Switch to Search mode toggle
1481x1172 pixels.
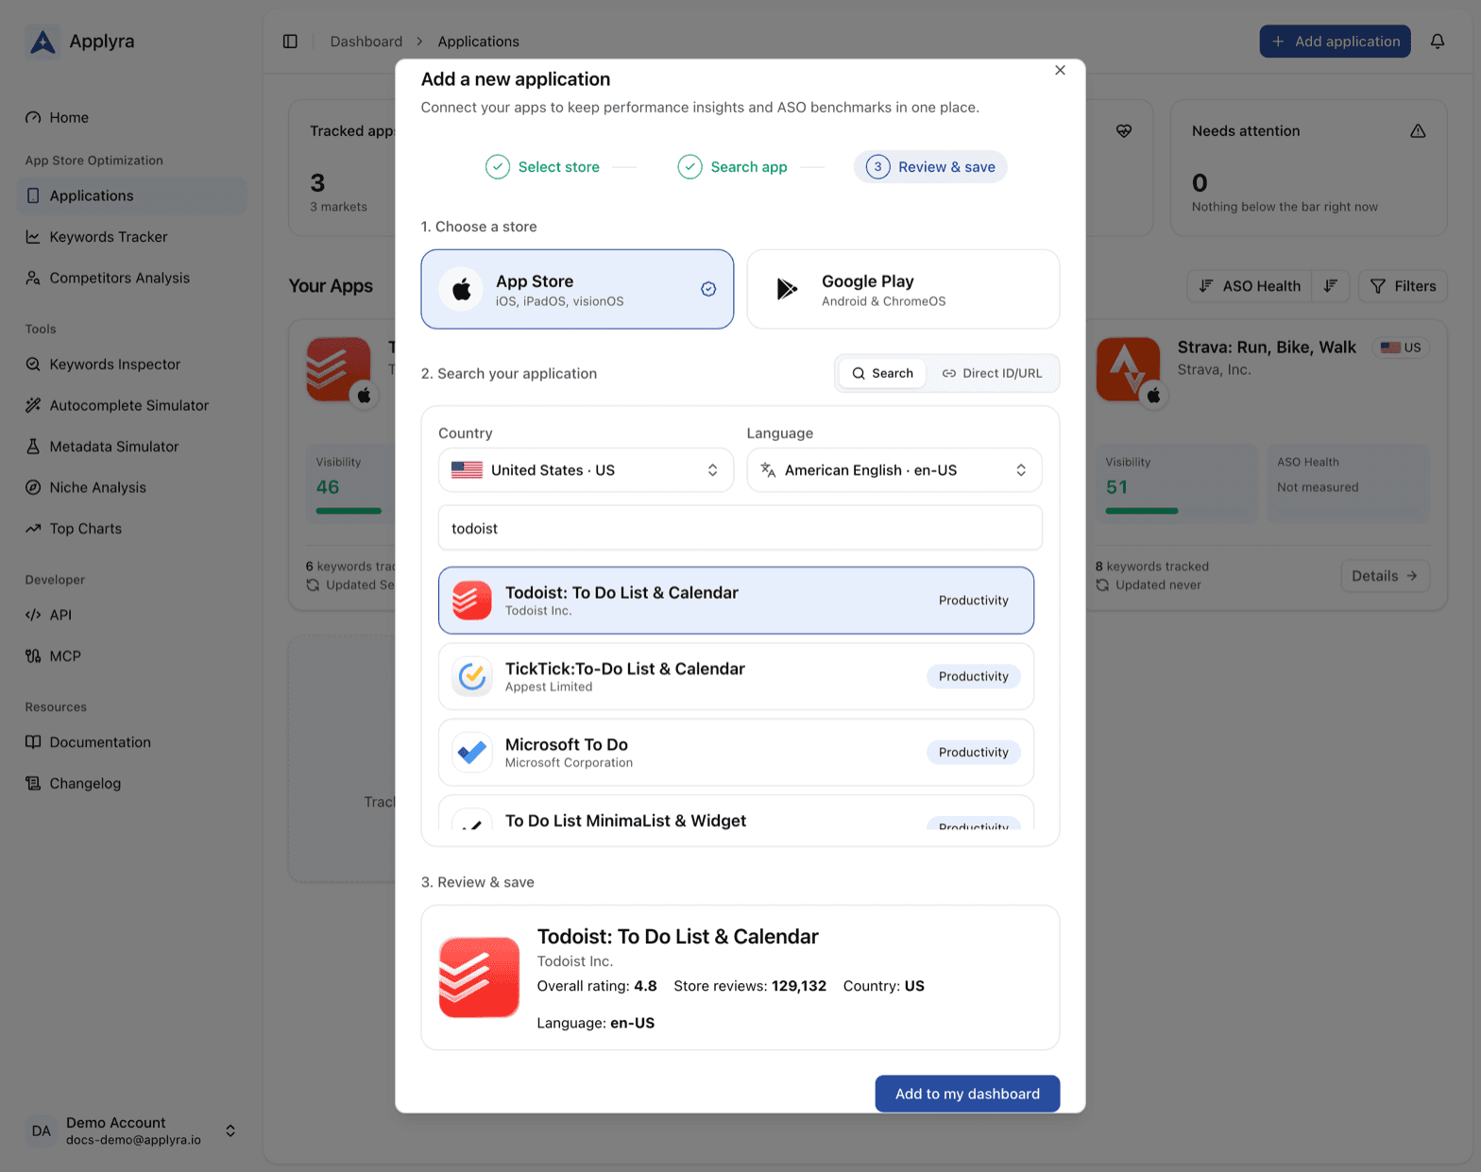pos(882,373)
